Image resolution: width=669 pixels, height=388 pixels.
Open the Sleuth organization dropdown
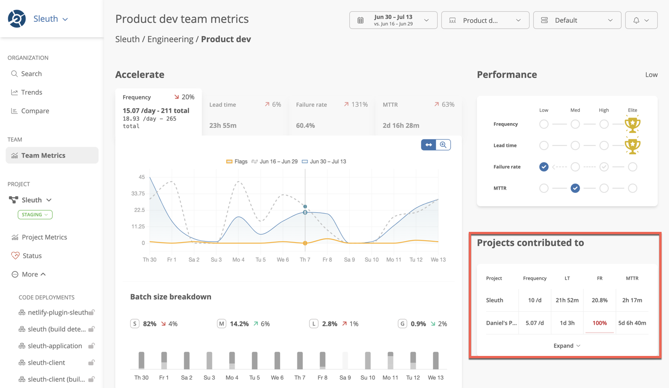click(x=51, y=19)
